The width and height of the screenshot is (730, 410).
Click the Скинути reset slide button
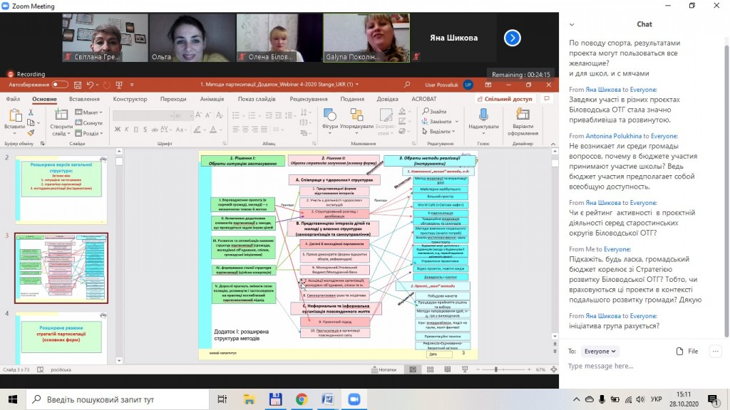tap(89, 122)
